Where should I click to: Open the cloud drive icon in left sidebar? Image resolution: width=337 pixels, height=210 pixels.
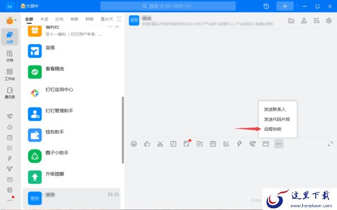[x=10, y=127]
